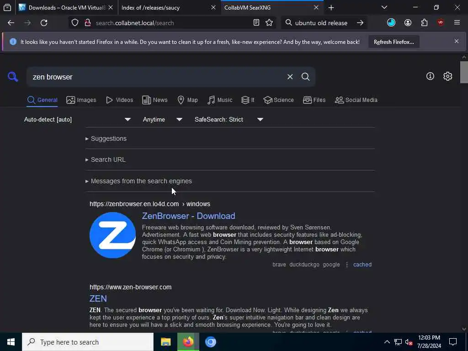Open Firefox hamburger application menu

pyautogui.click(x=457, y=23)
